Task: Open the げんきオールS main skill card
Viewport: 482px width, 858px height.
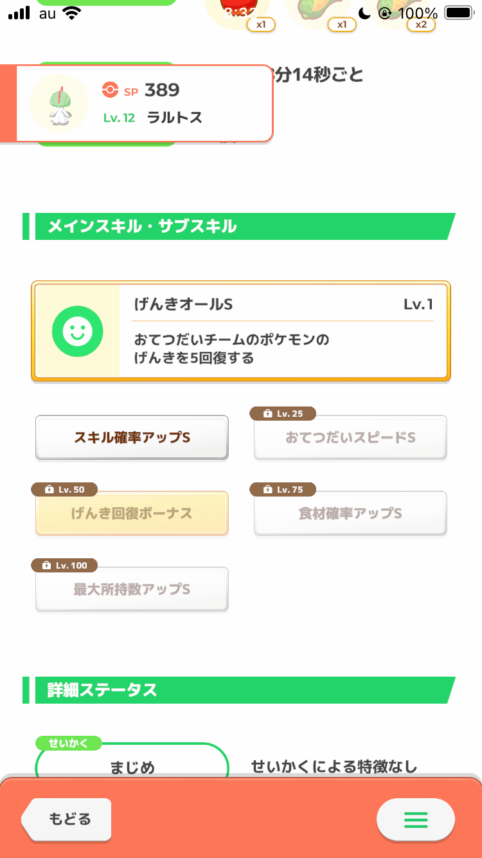Action: click(x=241, y=331)
